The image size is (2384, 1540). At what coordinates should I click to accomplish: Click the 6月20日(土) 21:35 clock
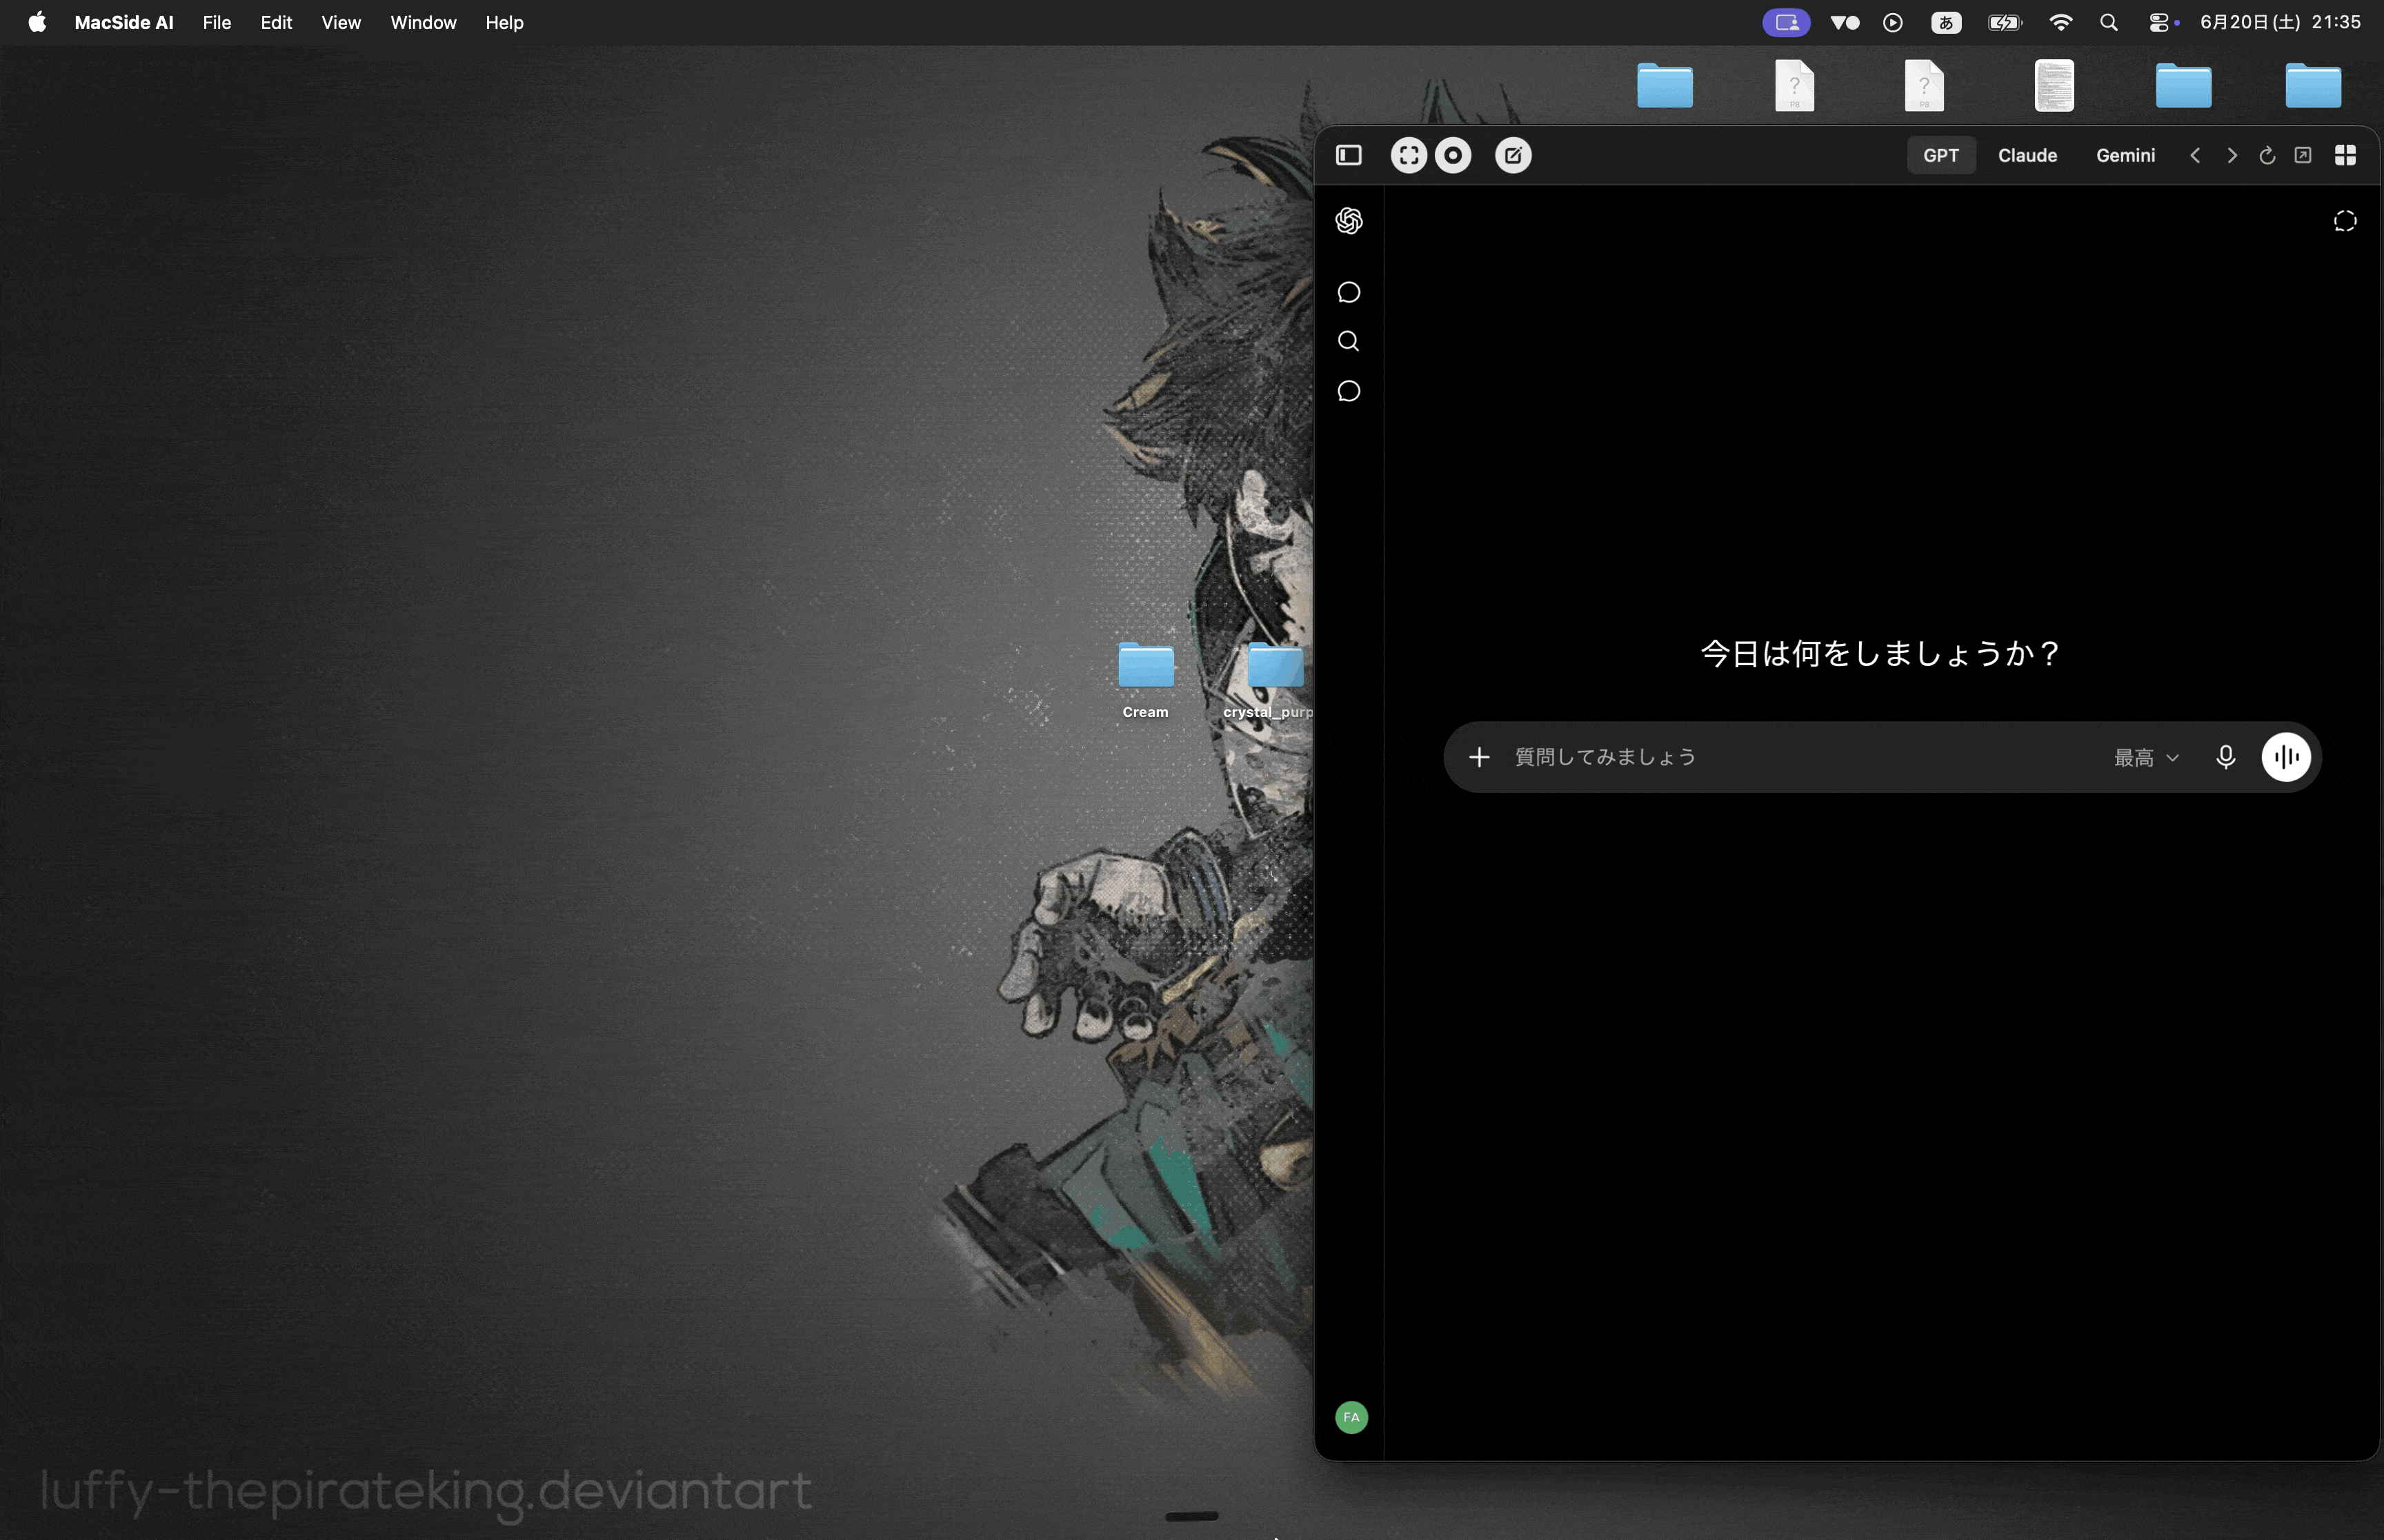click(2280, 22)
